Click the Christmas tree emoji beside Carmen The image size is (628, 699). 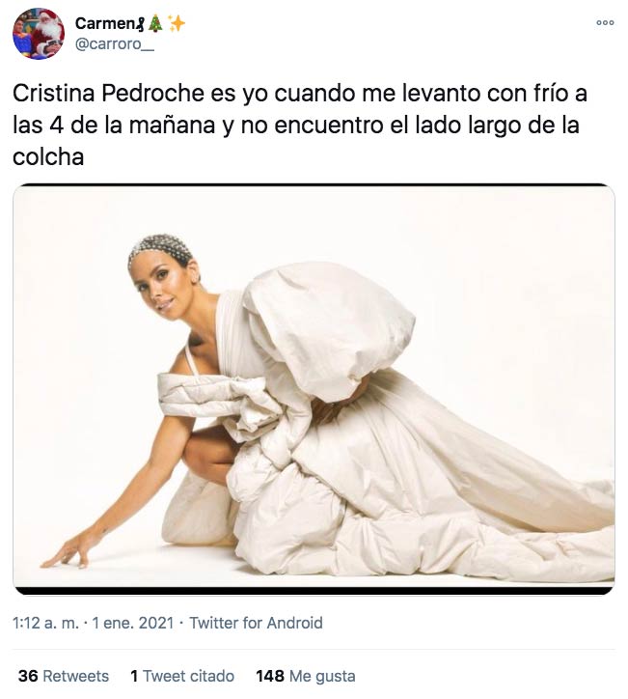point(155,23)
